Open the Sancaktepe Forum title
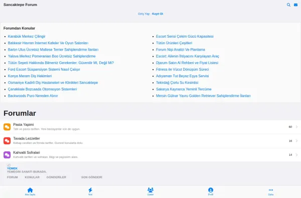301x198 pixels. tap(20, 5)
